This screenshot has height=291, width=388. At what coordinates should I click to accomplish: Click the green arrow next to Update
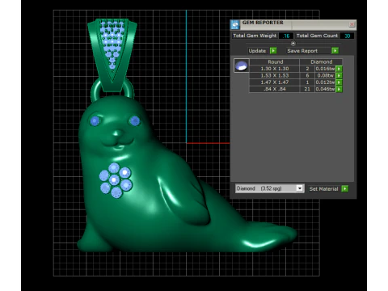pos(273,51)
